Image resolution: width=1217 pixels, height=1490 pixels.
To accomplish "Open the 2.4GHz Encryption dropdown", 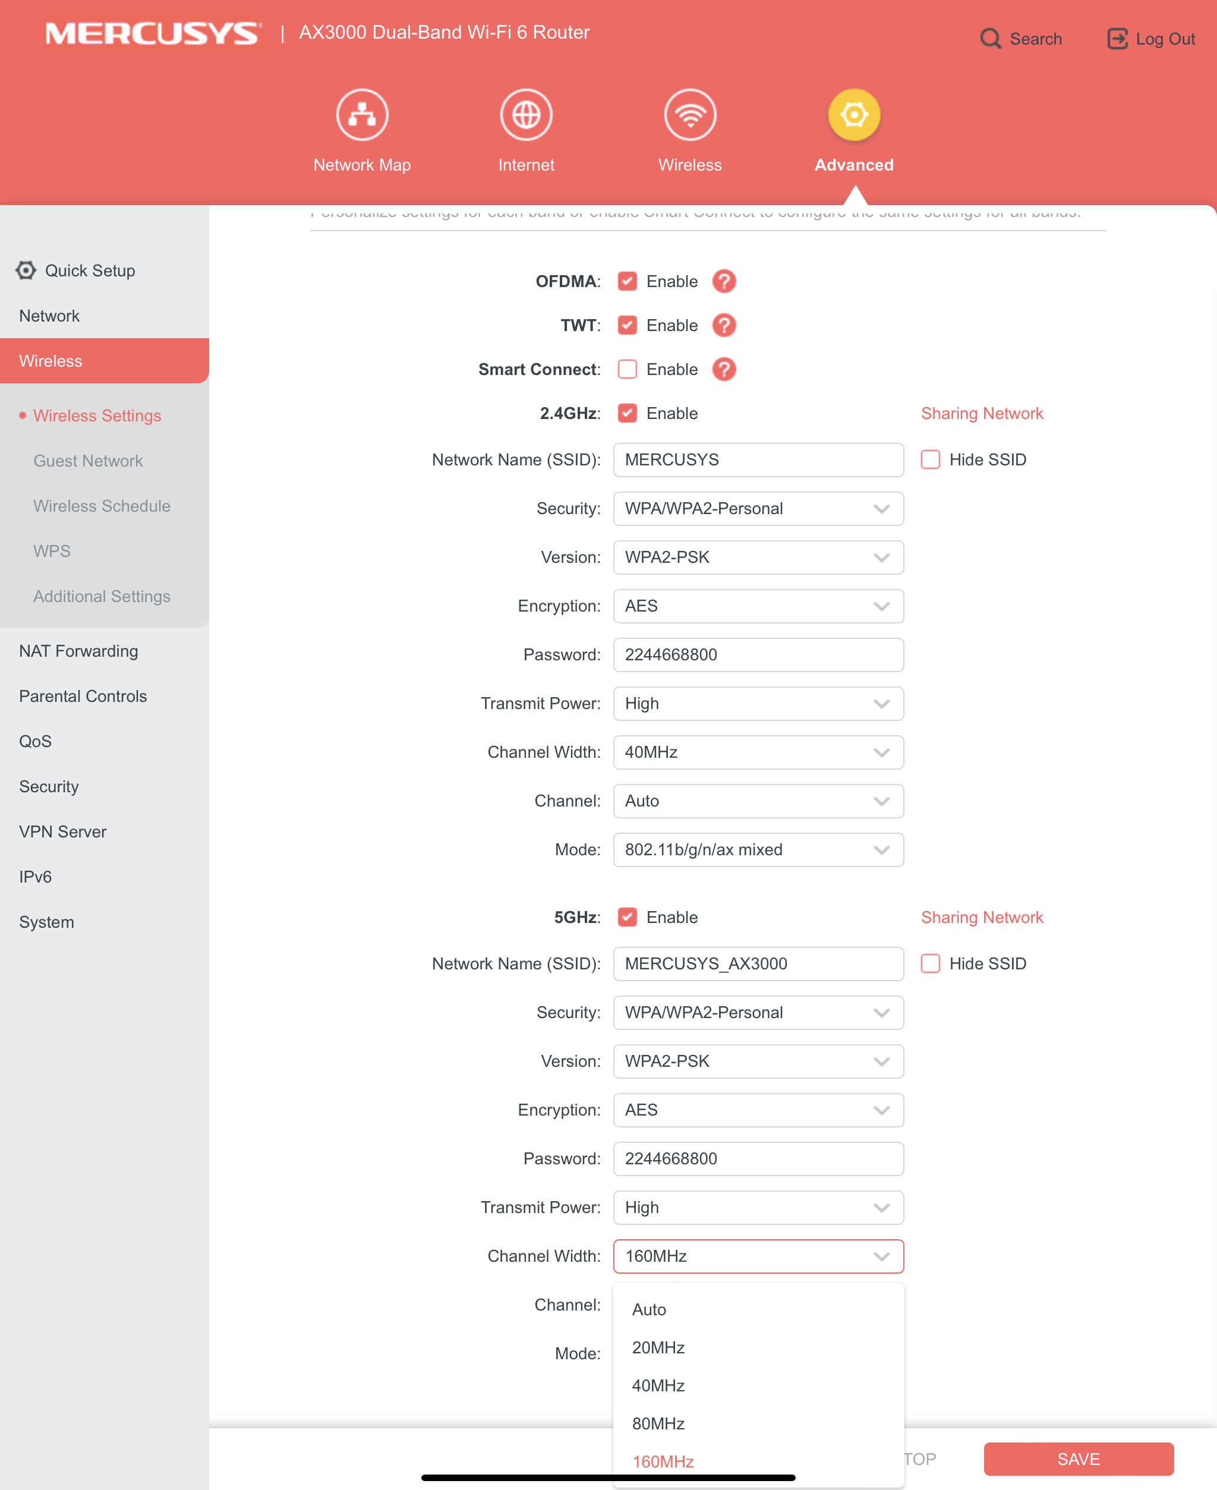I will pos(758,606).
